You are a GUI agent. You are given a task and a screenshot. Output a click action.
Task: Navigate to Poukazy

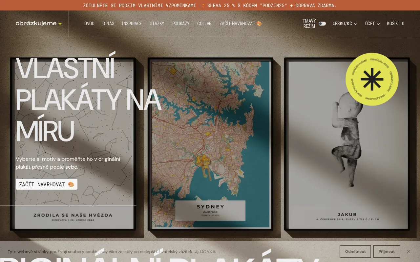(181, 24)
